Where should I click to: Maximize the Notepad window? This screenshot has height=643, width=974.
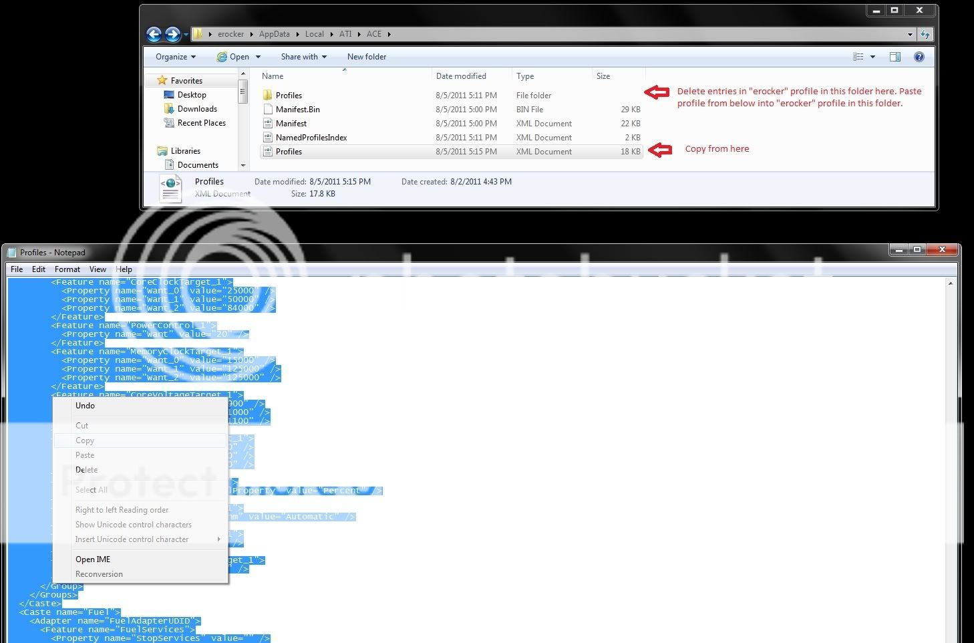pyautogui.click(x=917, y=250)
